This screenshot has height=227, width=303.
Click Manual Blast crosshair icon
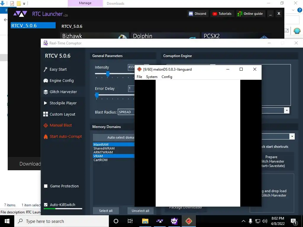point(46,125)
